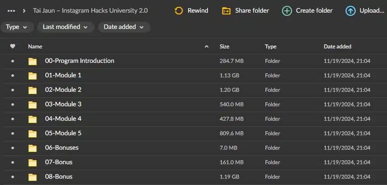Click the Name sort order arrow
Screen dimensions: 387x185
[x=207, y=47]
